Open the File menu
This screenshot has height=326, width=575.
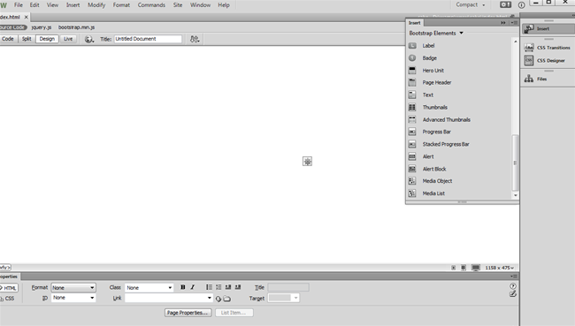pos(19,4)
